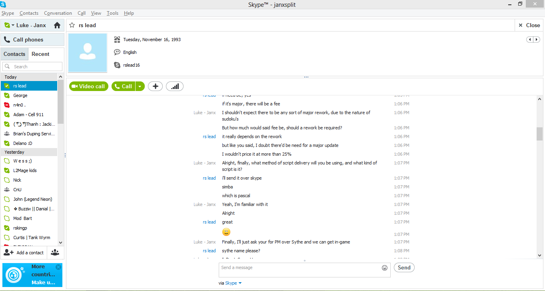Click the profile panel collapse handle dots

pyautogui.click(x=306, y=77)
